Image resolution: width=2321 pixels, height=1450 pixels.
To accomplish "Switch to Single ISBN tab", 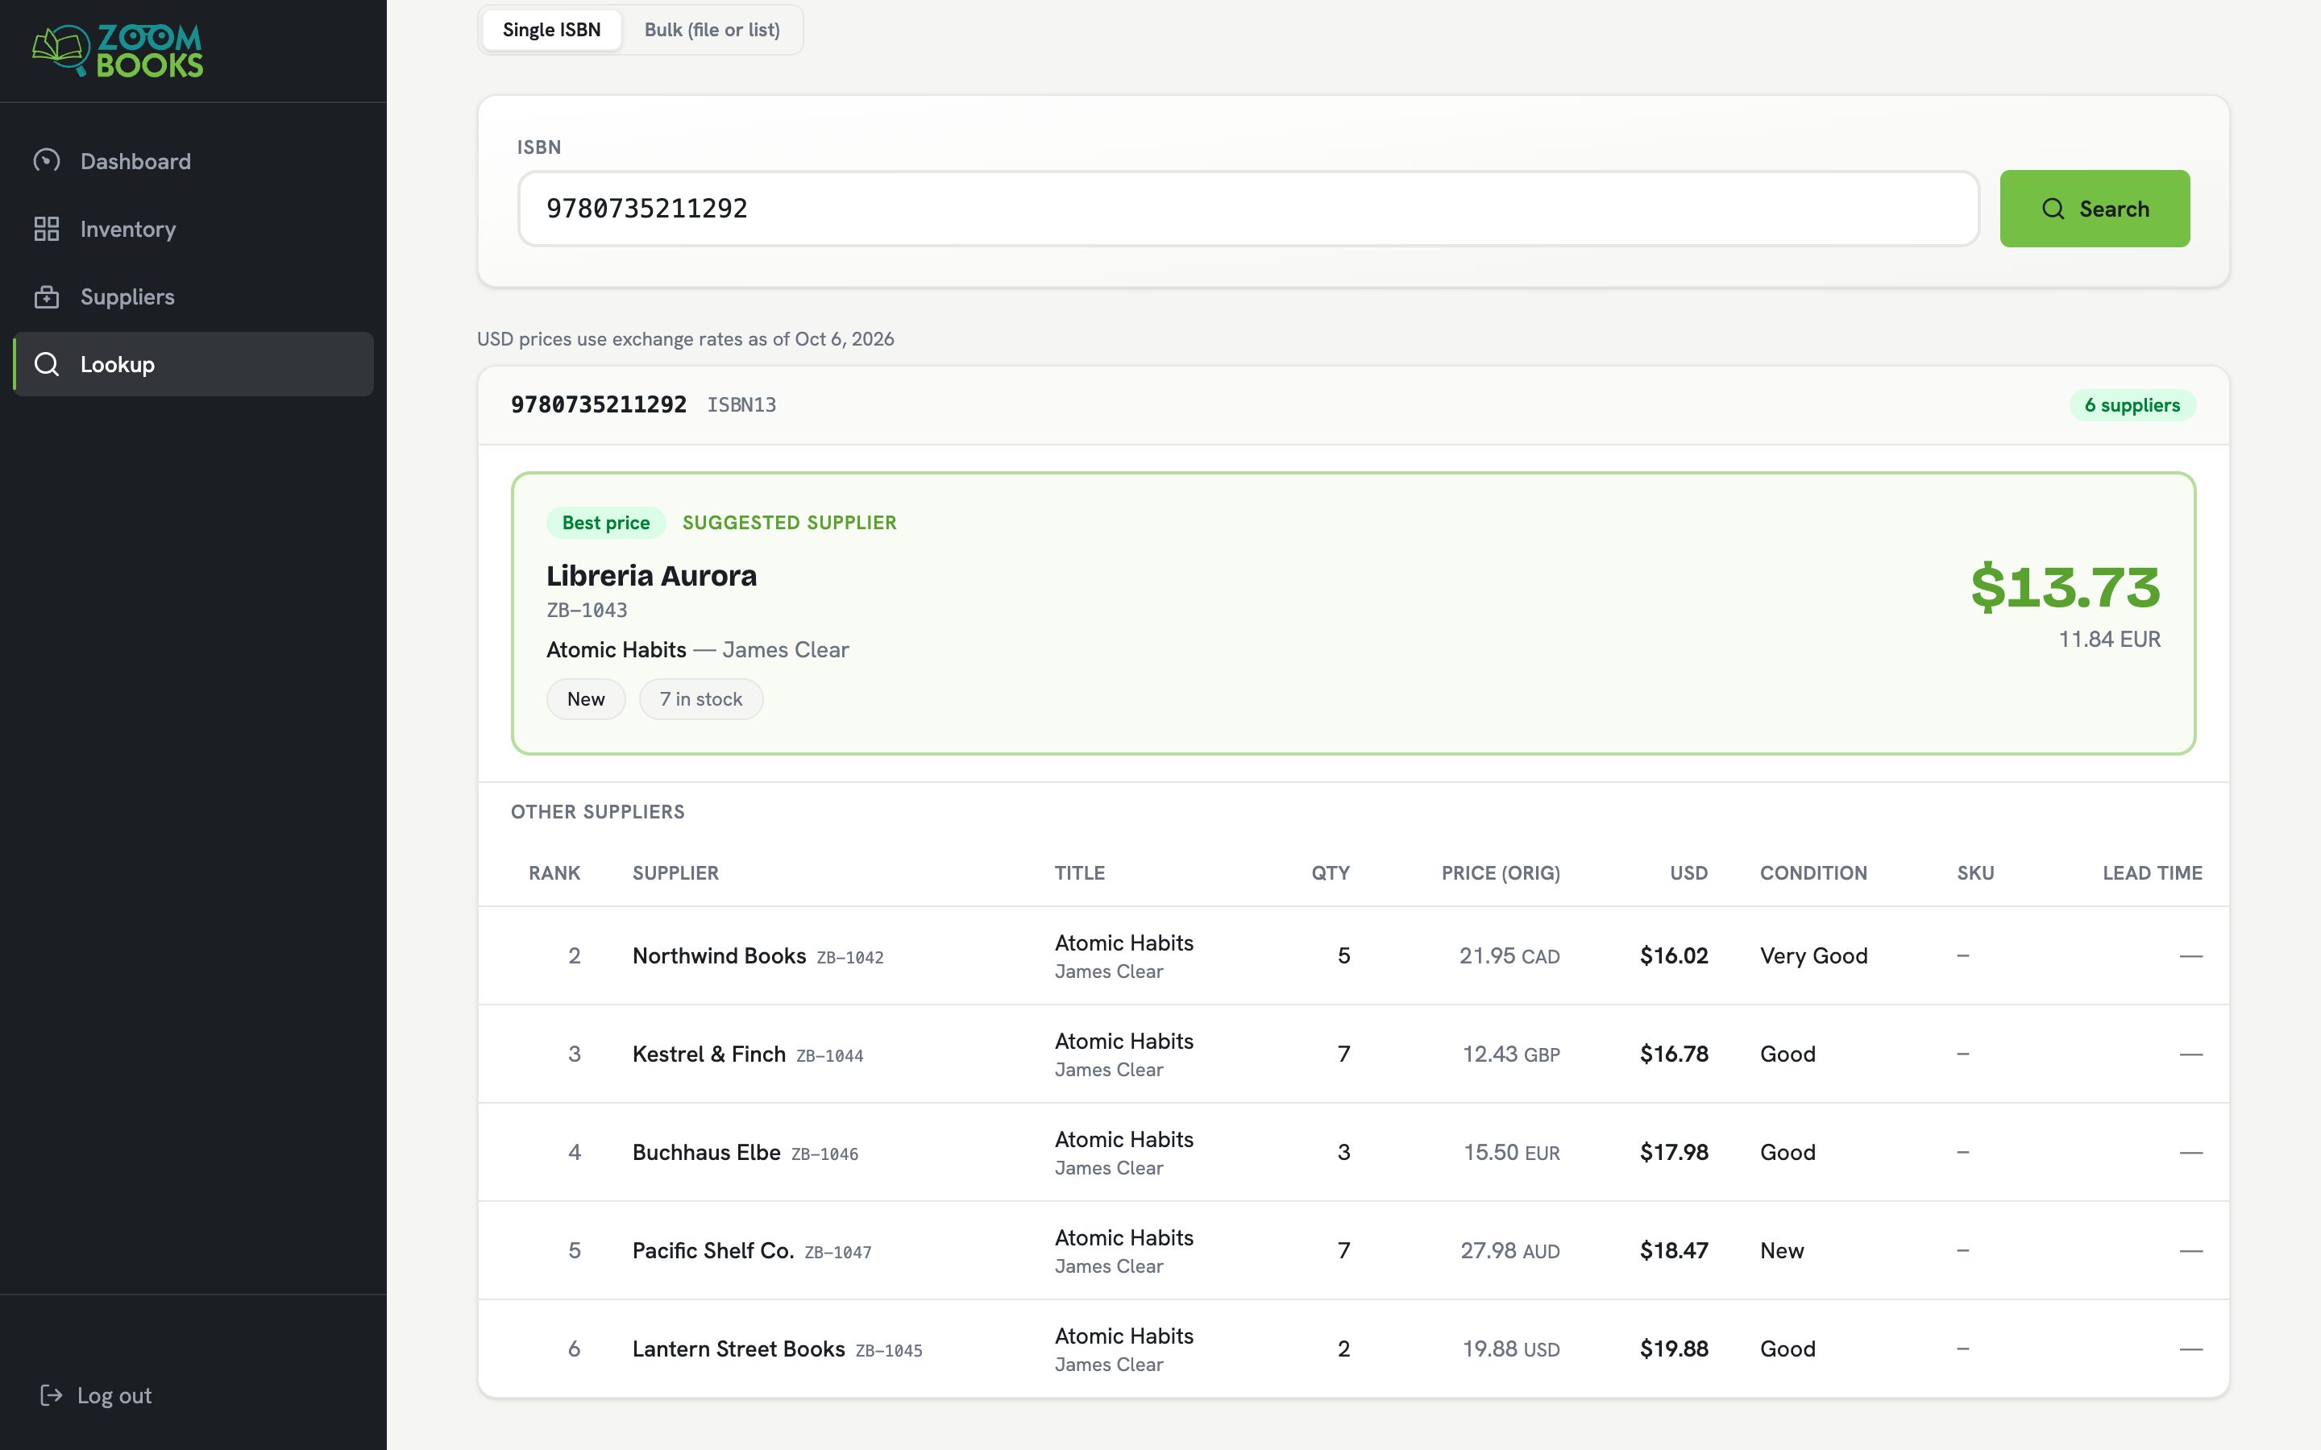I will tap(551, 30).
